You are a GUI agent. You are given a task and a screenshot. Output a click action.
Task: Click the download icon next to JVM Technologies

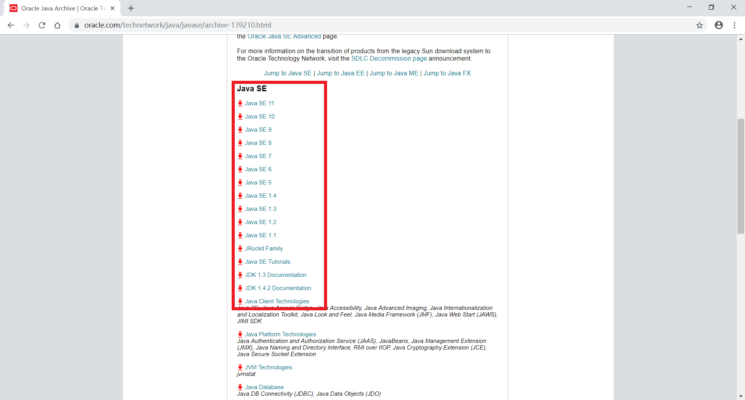point(241,367)
